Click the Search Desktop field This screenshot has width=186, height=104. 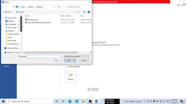(x=77, y=7)
